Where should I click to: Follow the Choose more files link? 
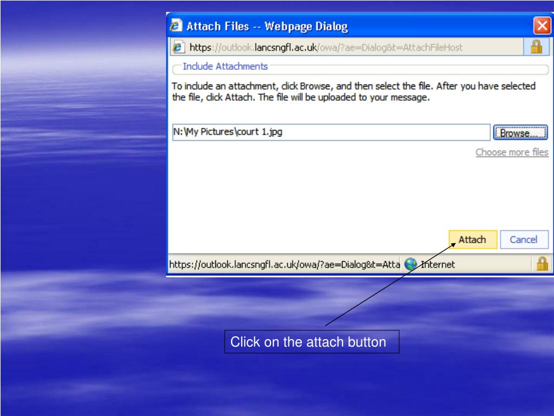[x=512, y=152]
